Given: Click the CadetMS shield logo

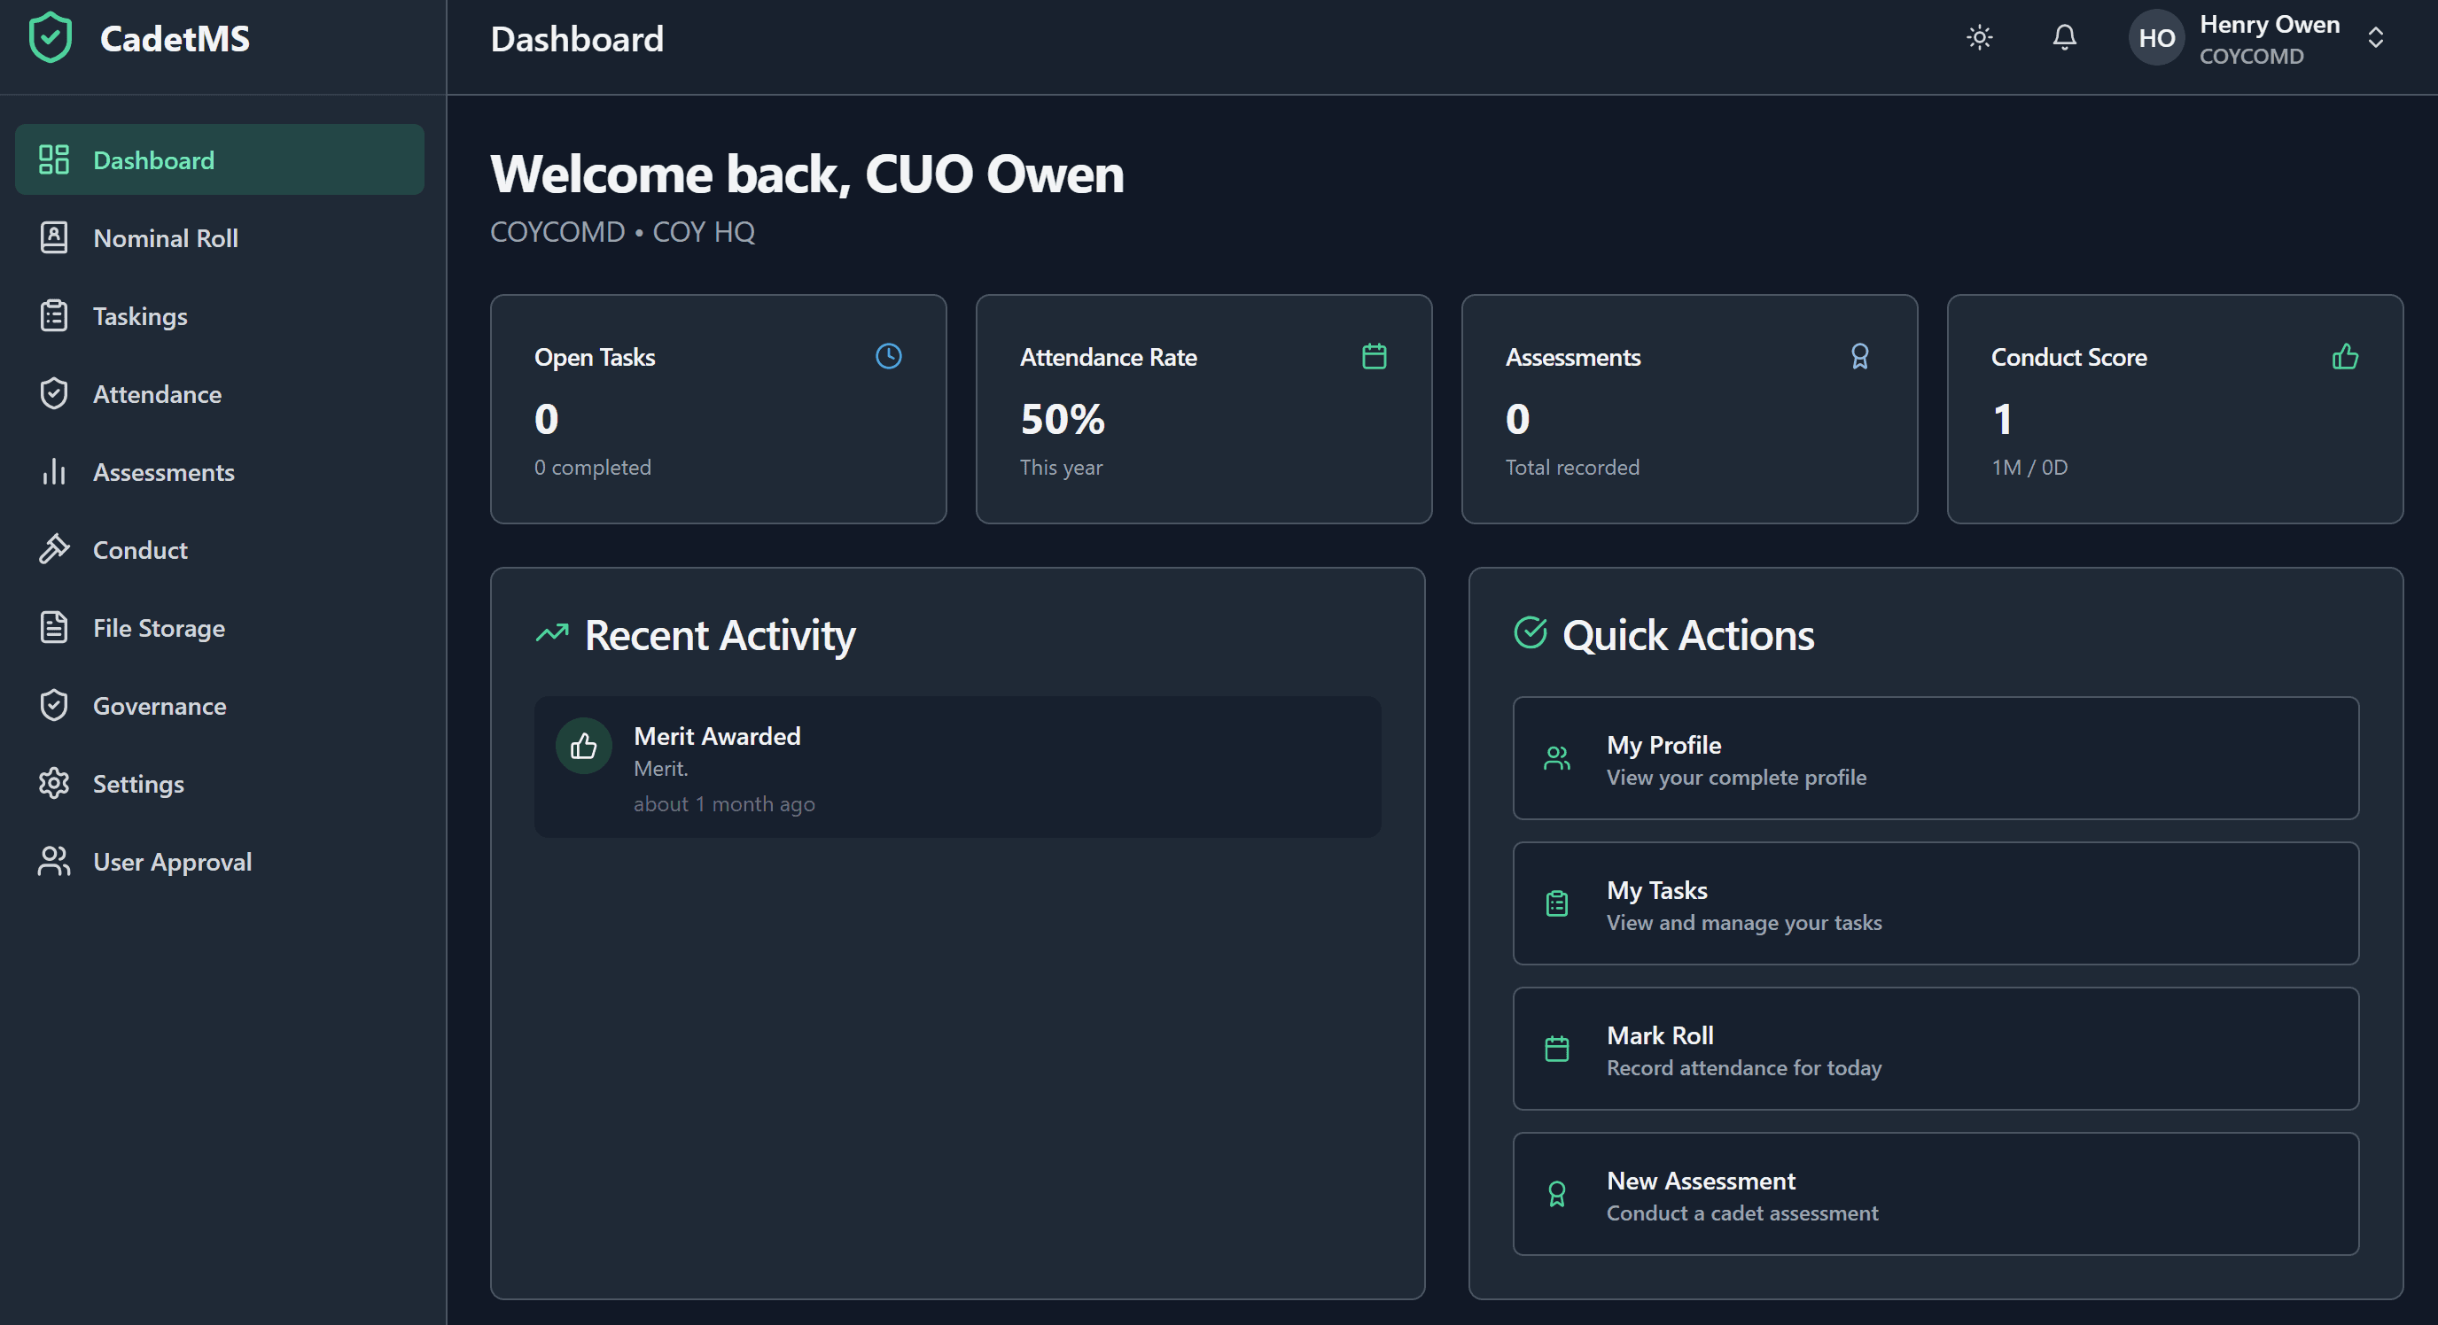Looking at the screenshot, I should (x=51, y=38).
